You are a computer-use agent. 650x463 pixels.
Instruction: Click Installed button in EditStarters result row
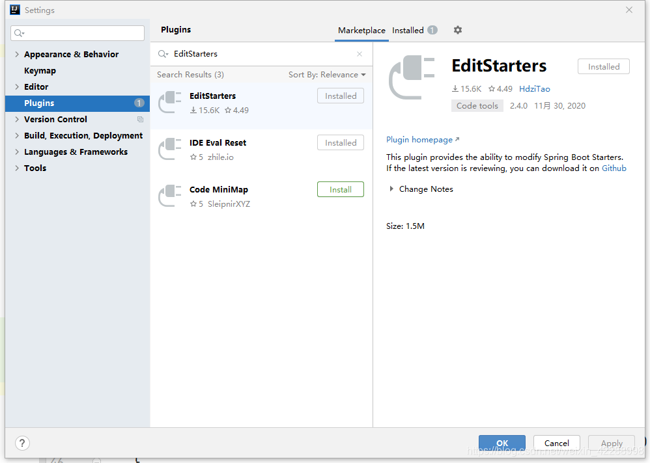(341, 96)
